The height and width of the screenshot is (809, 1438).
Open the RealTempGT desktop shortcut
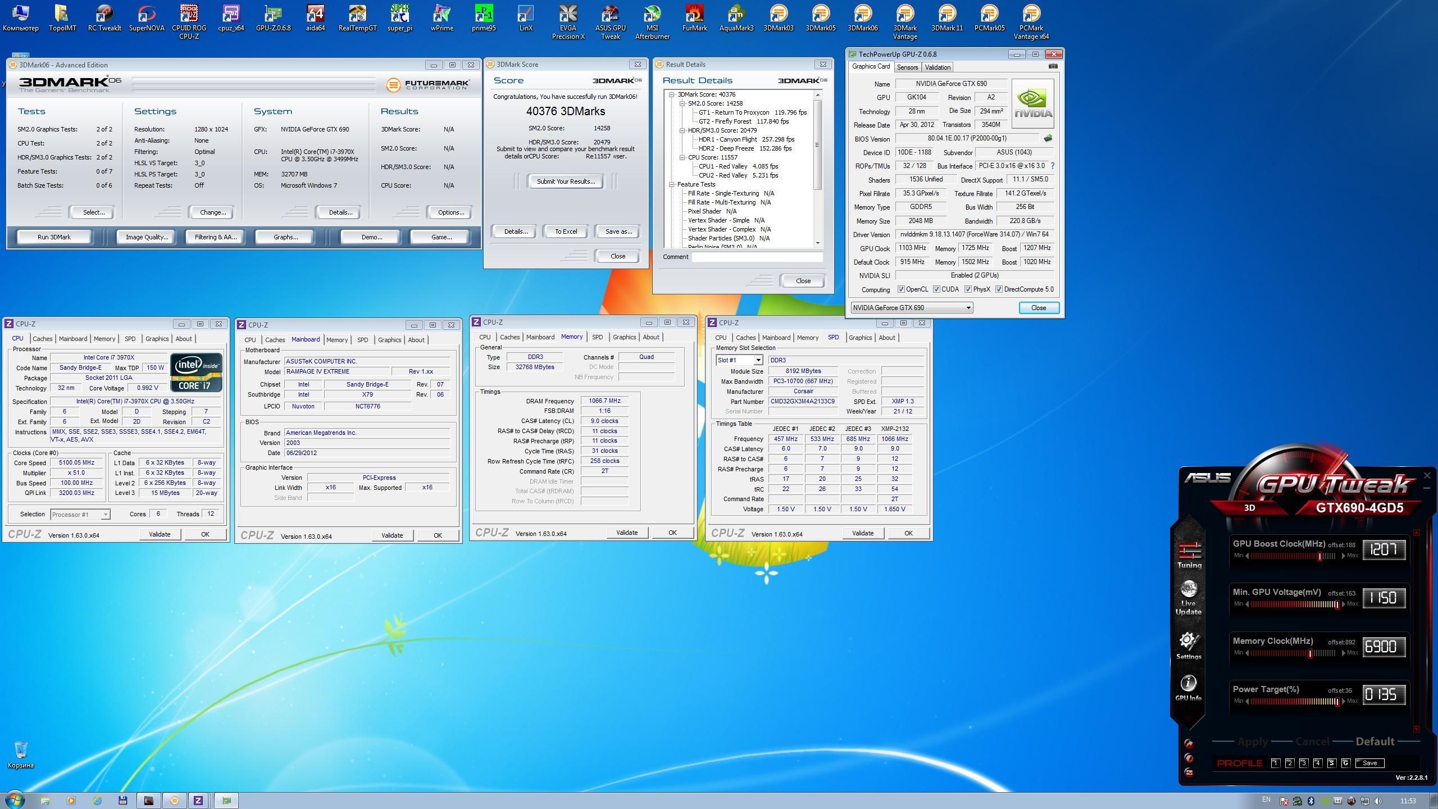[357, 18]
